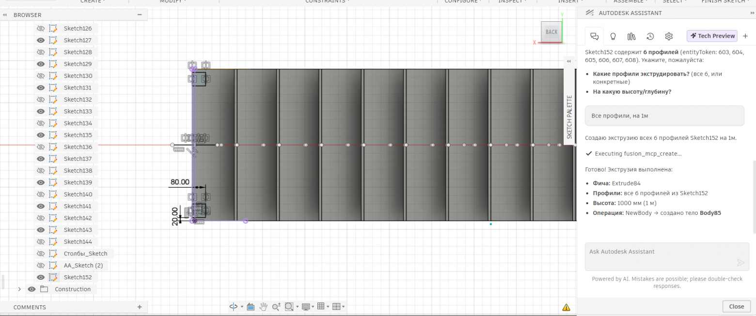Image resolution: width=756 pixels, height=316 pixels.
Task: Click the yellow warning triangle icon
Action: [x=566, y=307]
